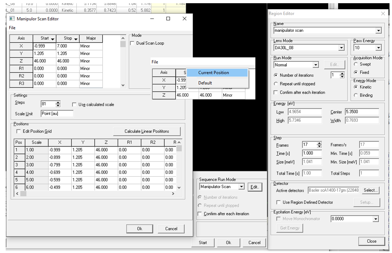Choose Default in the context menu
This screenshot has width=392, height=253.
[205, 83]
